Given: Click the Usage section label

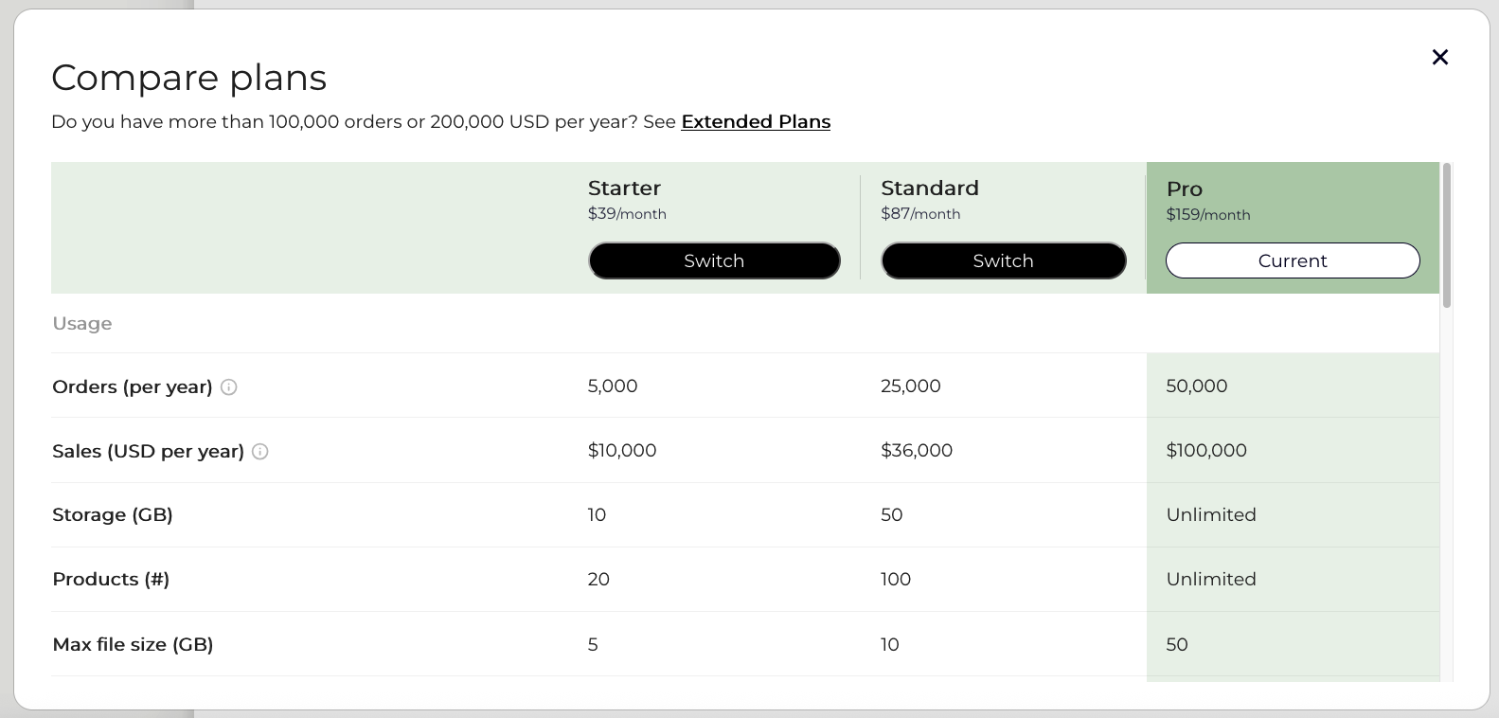Looking at the screenshot, I should coord(82,324).
